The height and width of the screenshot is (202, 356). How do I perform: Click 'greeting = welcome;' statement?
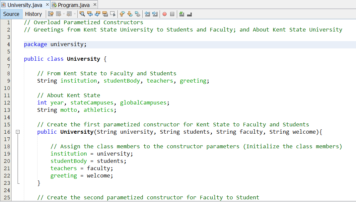[x=82, y=176]
